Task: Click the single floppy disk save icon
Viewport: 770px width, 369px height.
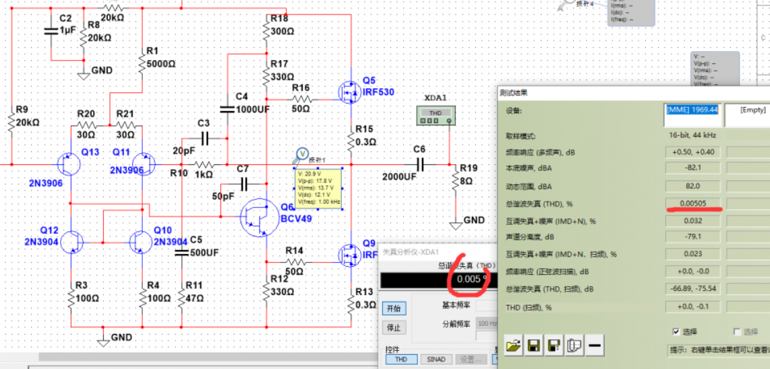Action: click(x=533, y=346)
